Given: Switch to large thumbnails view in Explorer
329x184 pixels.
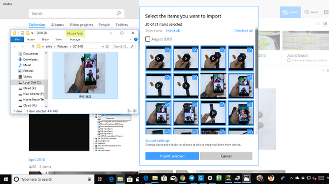Looking at the screenshot, I should coord(135,111).
